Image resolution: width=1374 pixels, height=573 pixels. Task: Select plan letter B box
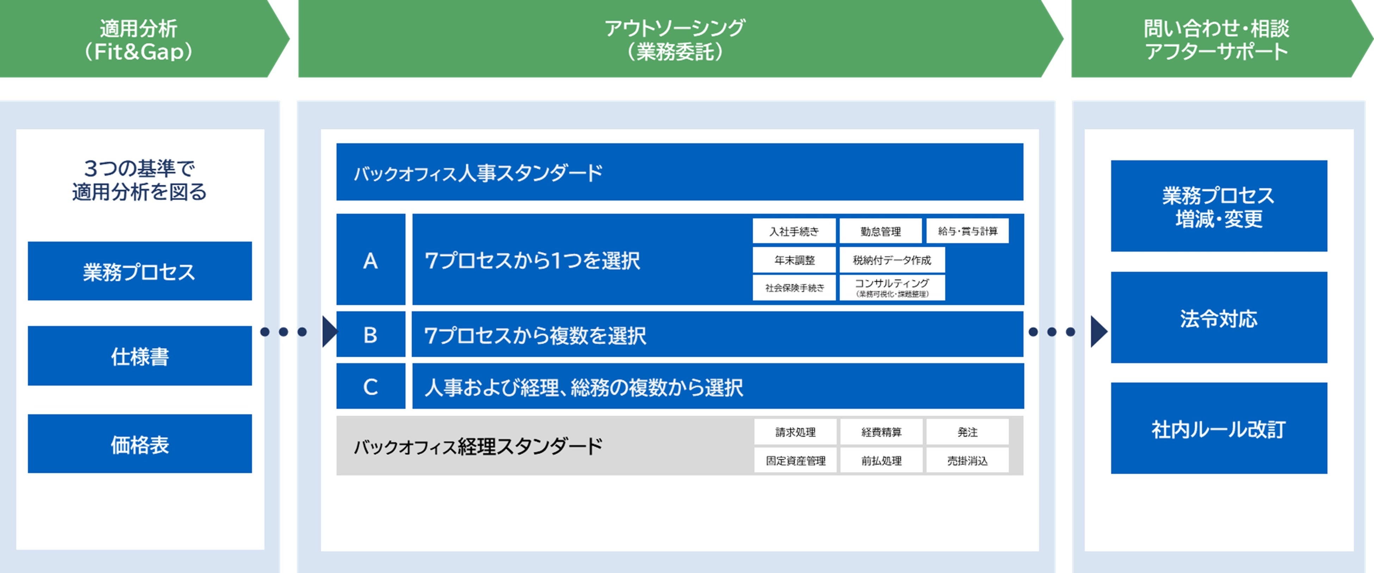pos(371,335)
